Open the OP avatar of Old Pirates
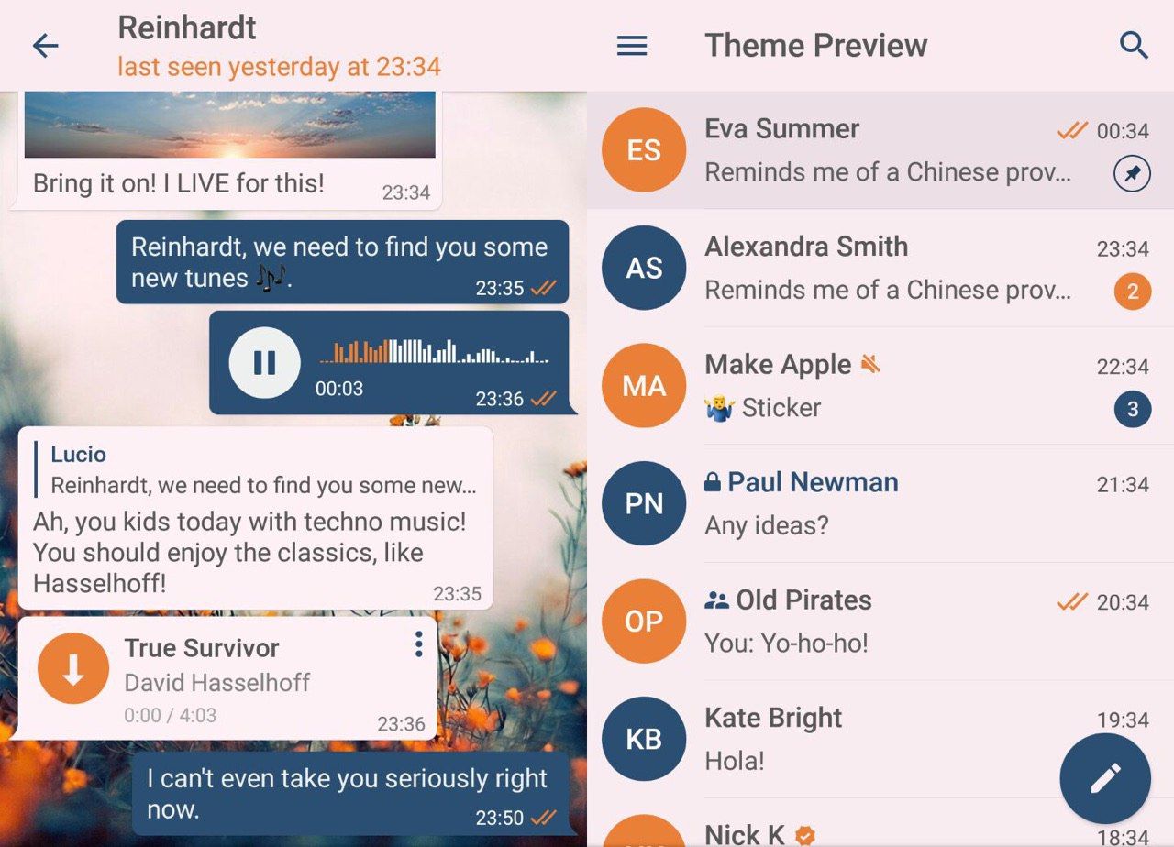1174x847 pixels. pos(644,621)
